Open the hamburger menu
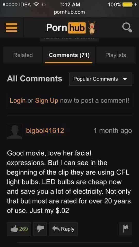 tap(12, 28)
